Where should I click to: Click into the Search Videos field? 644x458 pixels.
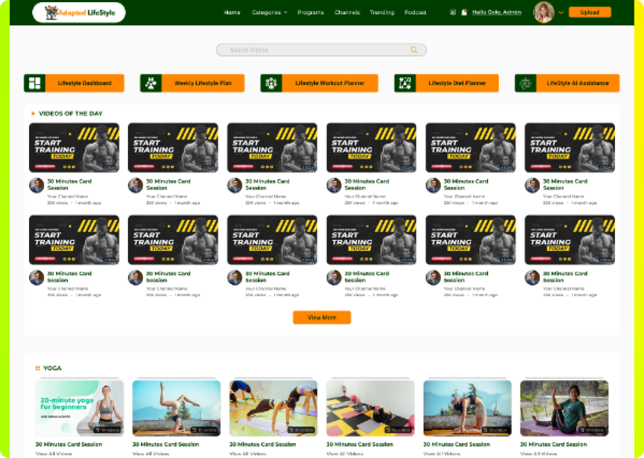313,50
